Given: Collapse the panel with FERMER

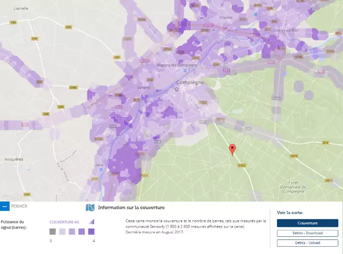Looking at the screenshot, I should [x=20, y=206].
